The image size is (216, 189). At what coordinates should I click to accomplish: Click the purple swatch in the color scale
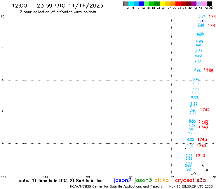click(x=194, y=3)
